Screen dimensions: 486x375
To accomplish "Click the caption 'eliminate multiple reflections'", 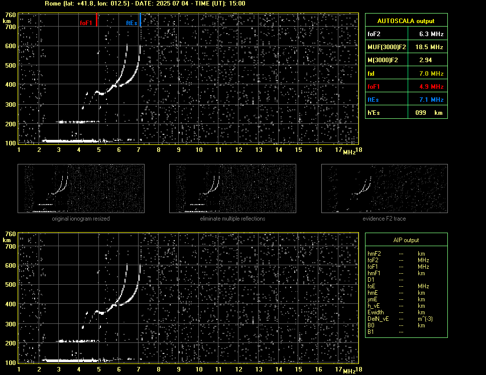I will [232, 219].
